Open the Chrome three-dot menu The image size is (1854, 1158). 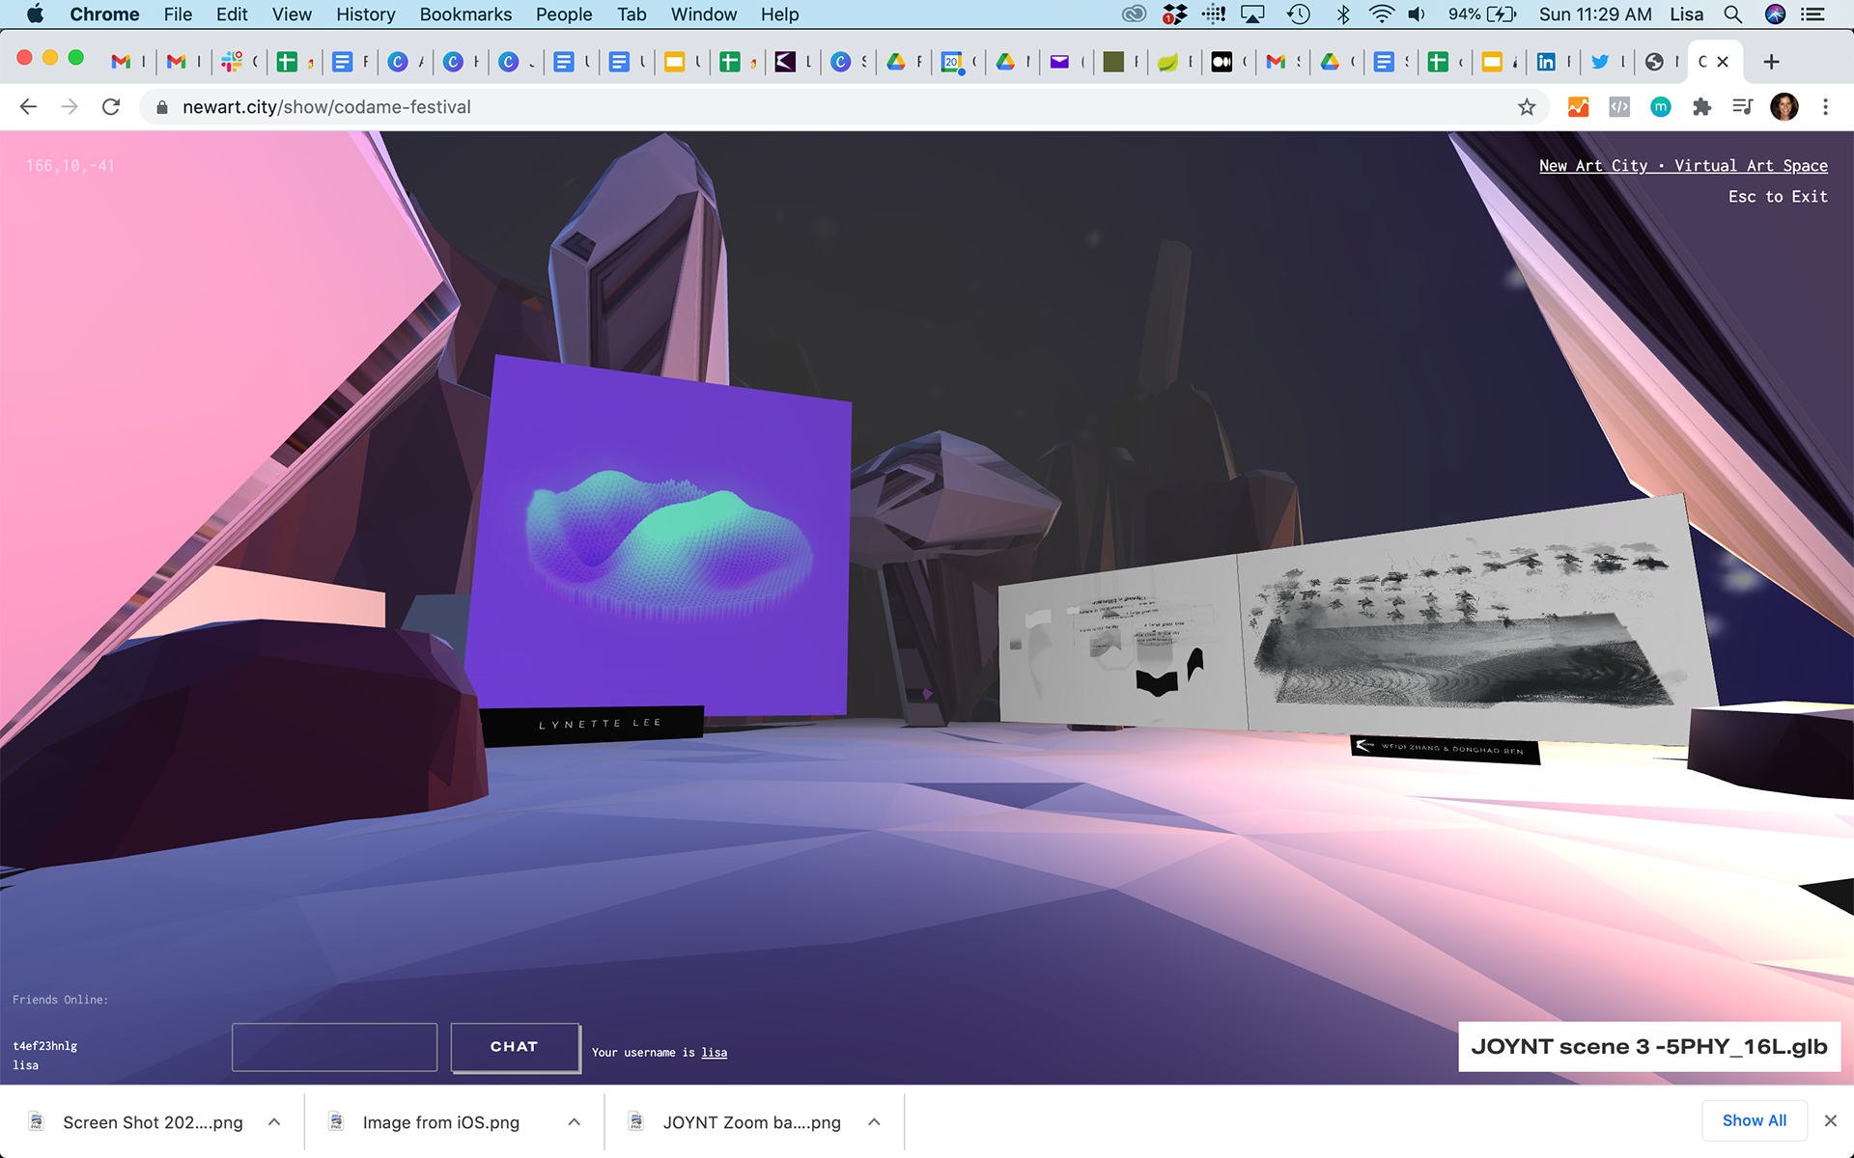pyautogui.click(x=1825, y=107)
